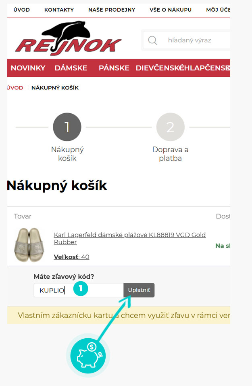
Task: Click the magnifier search icon
Action: [x=152, y=40]
